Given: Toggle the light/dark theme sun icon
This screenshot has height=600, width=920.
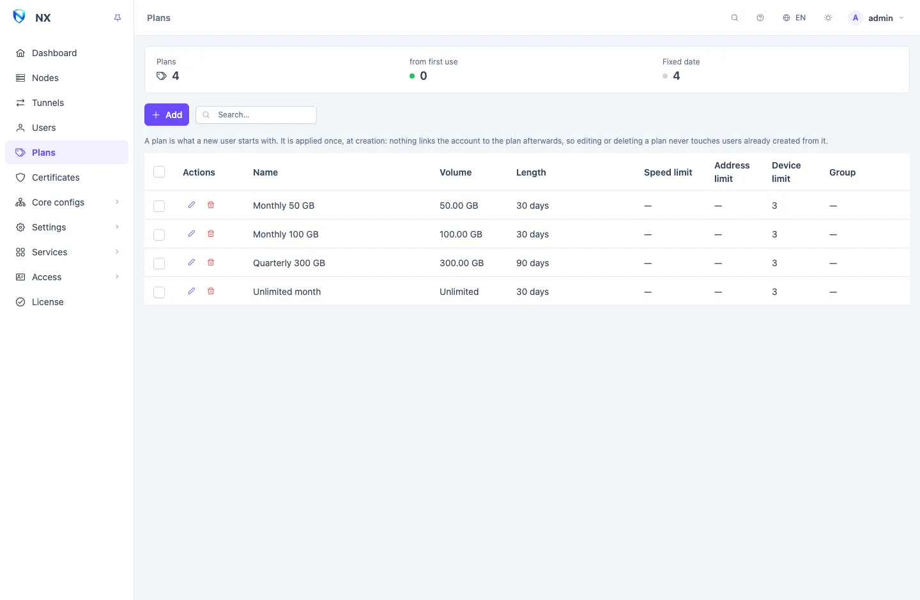Looking at the screenshot, I should pos(828,18).
